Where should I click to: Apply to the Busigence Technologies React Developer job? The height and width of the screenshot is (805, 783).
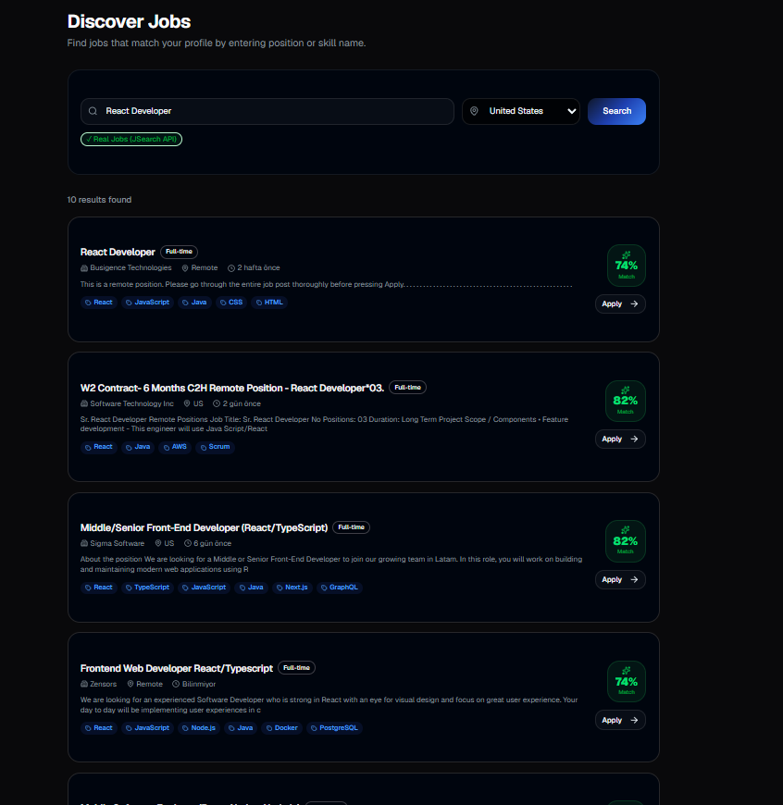[x=620, y=303]
